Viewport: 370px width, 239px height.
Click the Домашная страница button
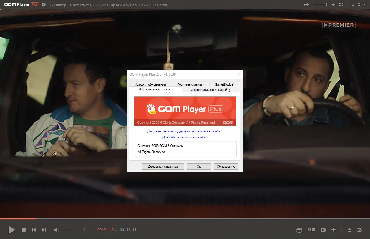point(163,167)
